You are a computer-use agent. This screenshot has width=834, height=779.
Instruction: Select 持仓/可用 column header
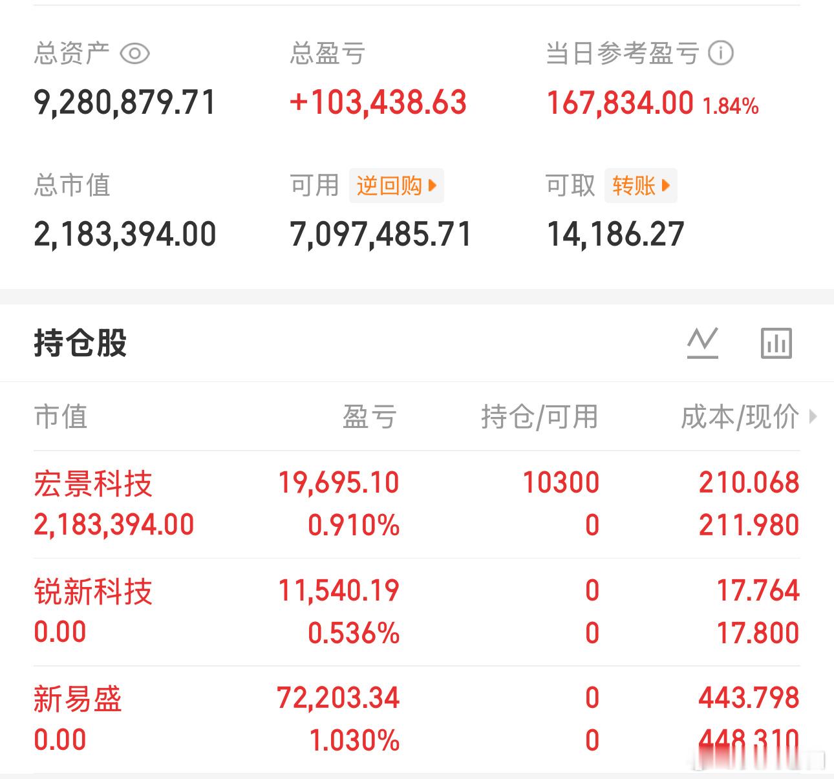(540, 416)
